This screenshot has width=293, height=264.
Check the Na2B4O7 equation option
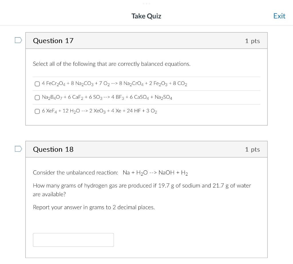pyautogui.click(x=37, y=98)
